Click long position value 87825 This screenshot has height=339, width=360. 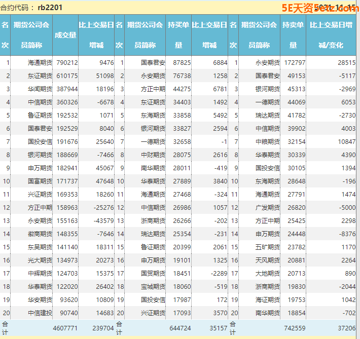point(182,63)
